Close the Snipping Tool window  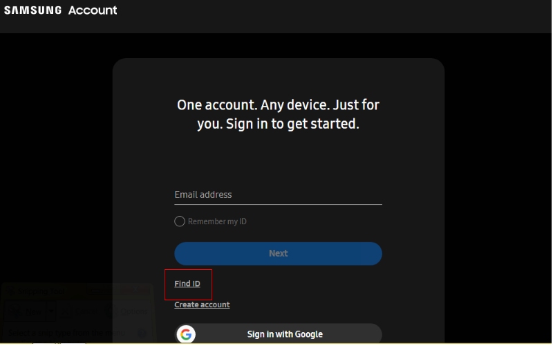[x=135, y=289]
